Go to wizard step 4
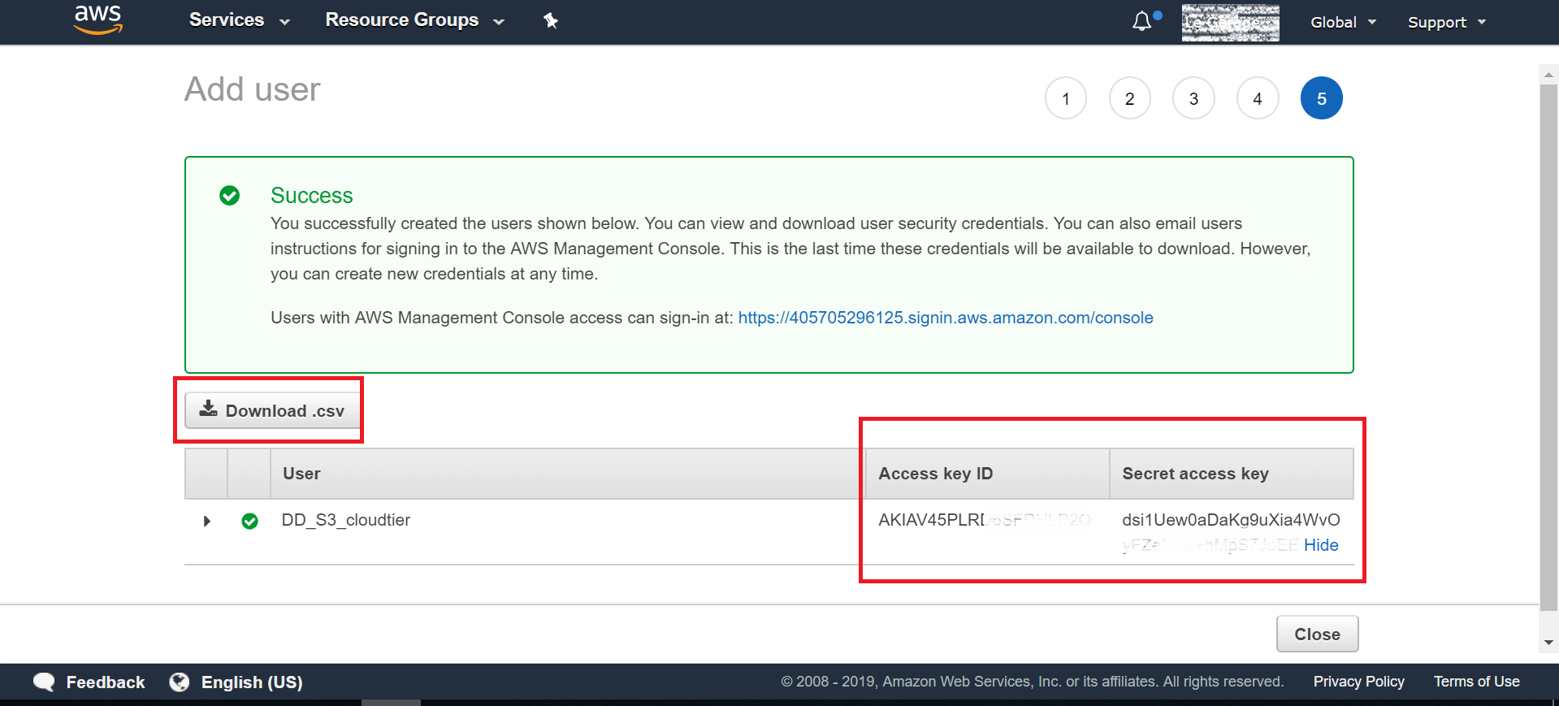This screenshot has height=706, width=1559. [x=1258, y=98]
